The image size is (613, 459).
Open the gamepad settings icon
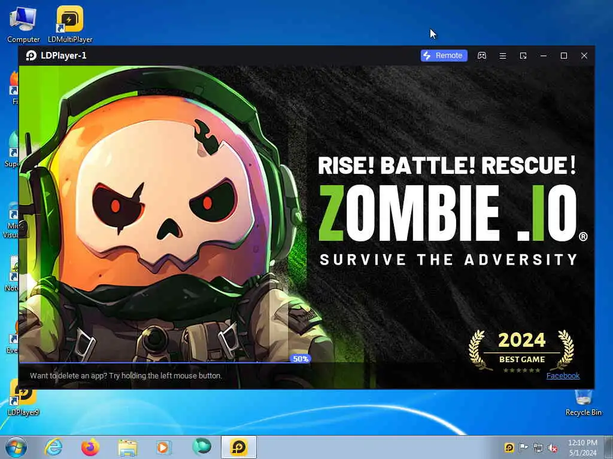[x=482, y=56]
